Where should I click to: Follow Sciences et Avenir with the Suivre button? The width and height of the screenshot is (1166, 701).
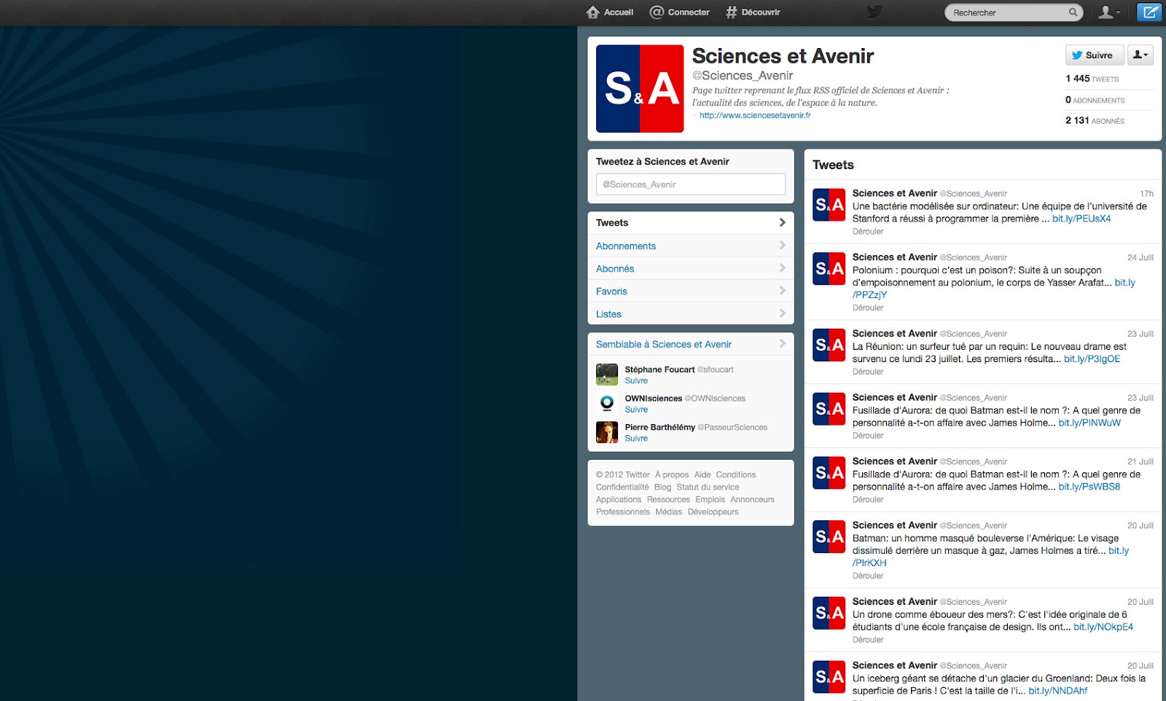(1095, 55)
